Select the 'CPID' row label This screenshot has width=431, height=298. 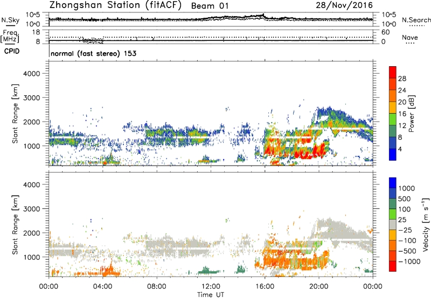tap(12, 51)
